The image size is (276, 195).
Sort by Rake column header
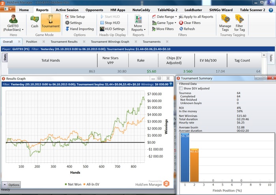coord(143,60)
